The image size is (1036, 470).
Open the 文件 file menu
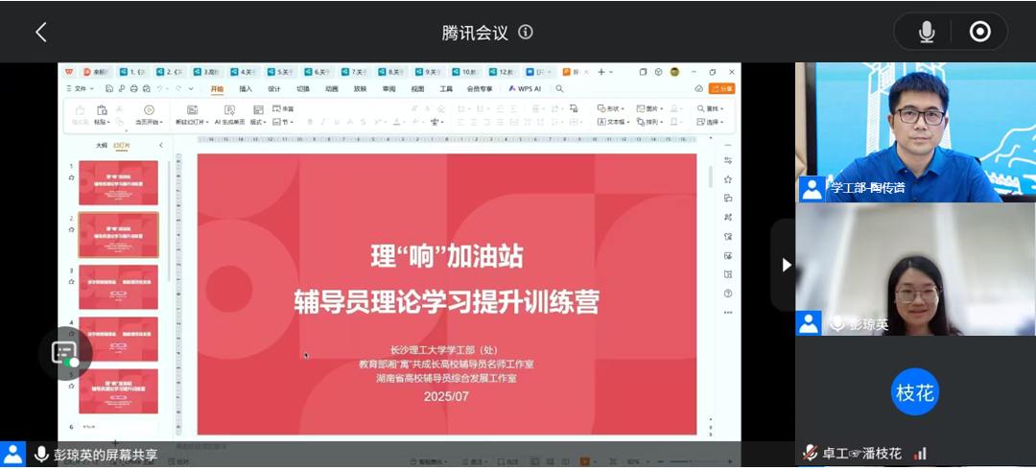(x=80, y=88)
